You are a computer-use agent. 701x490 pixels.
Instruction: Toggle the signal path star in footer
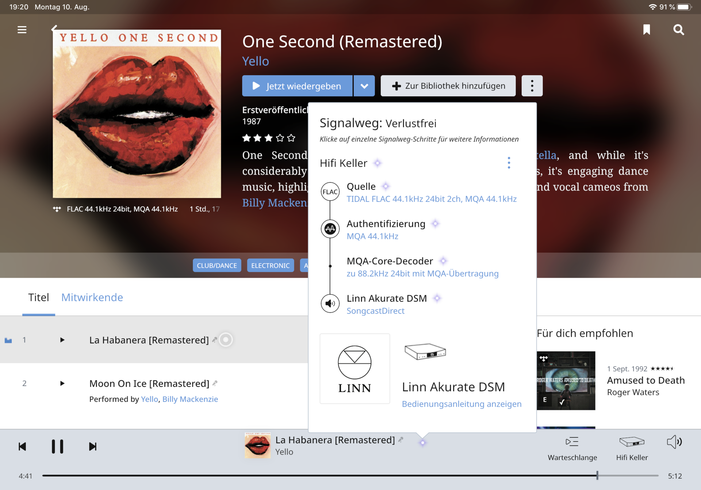click(x=422, y=443)
